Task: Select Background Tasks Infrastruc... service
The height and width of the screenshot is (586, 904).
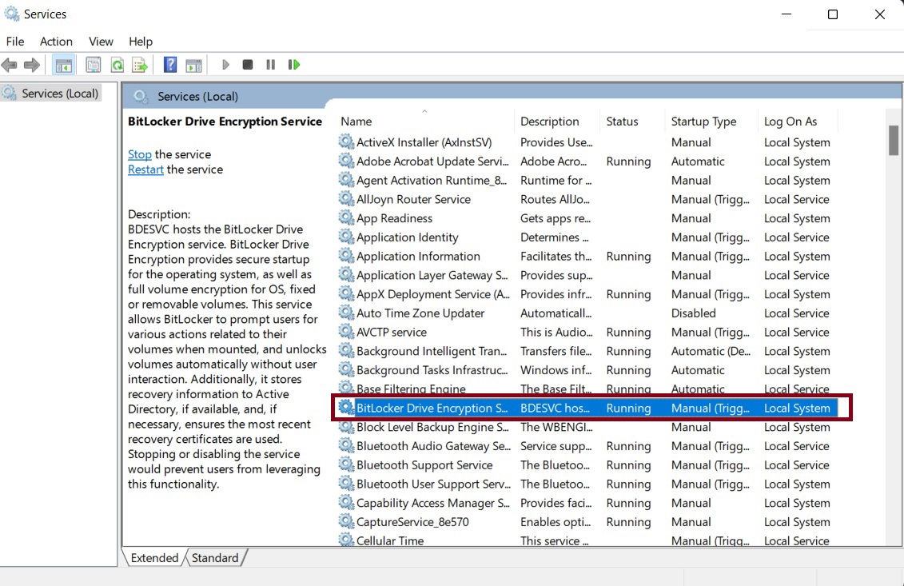Action: pyautogui.click(x=587, y=369)
